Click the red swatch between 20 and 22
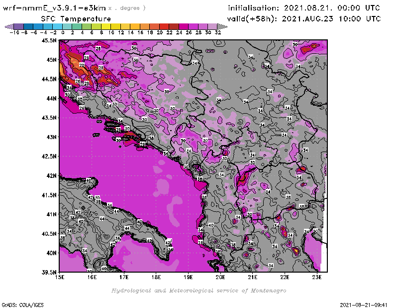This screenshot has width=398, height=308. (164, 26)
